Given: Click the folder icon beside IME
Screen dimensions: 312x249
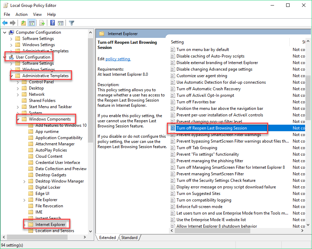Looking at the screenshot, I should (31, 212).
